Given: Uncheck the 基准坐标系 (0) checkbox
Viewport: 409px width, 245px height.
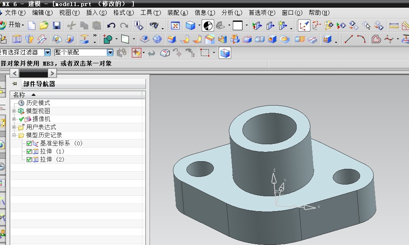Looking at the screenshot, I should tap(29, 143).
